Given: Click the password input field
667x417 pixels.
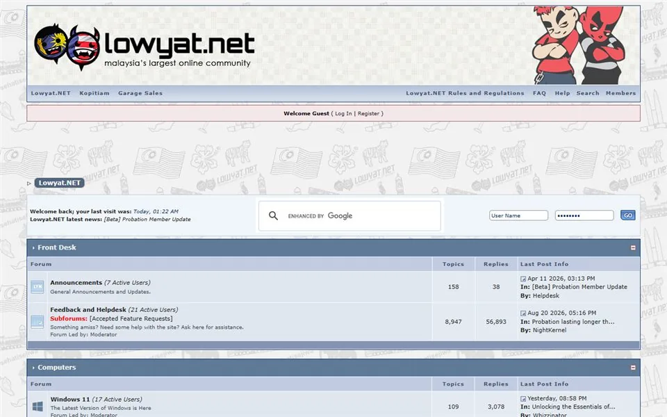Looking at the screenshot, I should tap(584, 215).
